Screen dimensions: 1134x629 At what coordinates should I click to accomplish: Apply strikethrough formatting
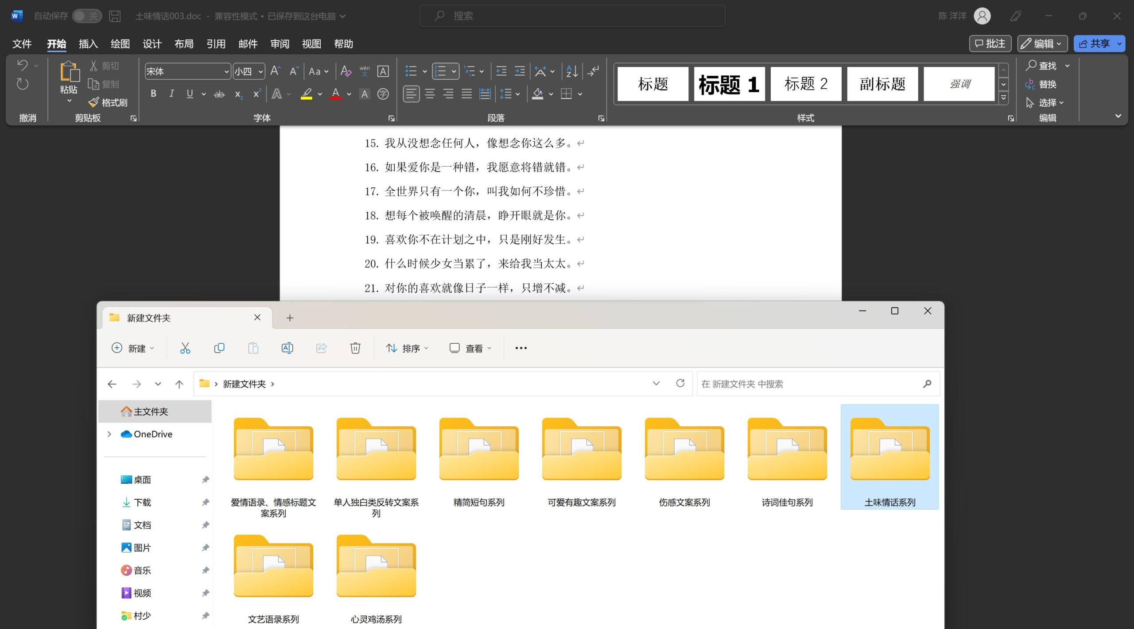(x=219, y=94)
